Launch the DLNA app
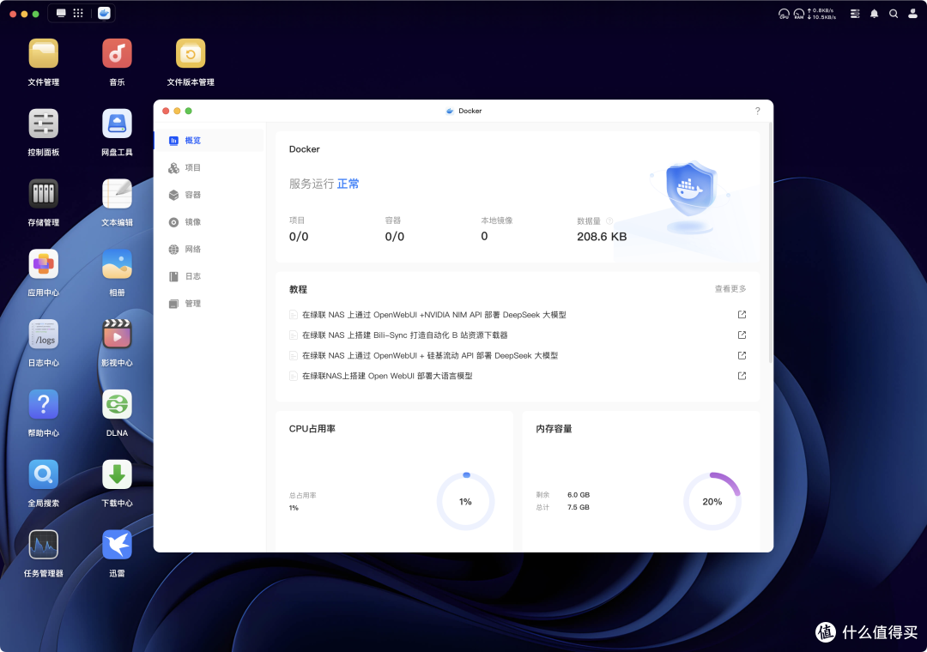The image size is (927, 652). click(x=117, y=405)
